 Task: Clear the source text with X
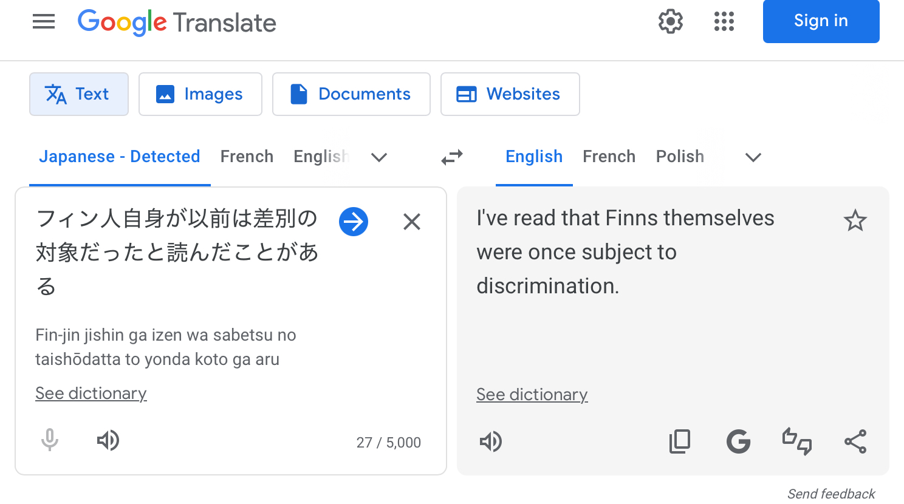pyautogui.click(x=412, y=222)
